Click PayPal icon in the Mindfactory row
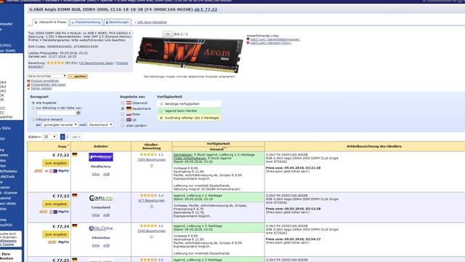The image size is (465, 262). [x=63, y=171]
